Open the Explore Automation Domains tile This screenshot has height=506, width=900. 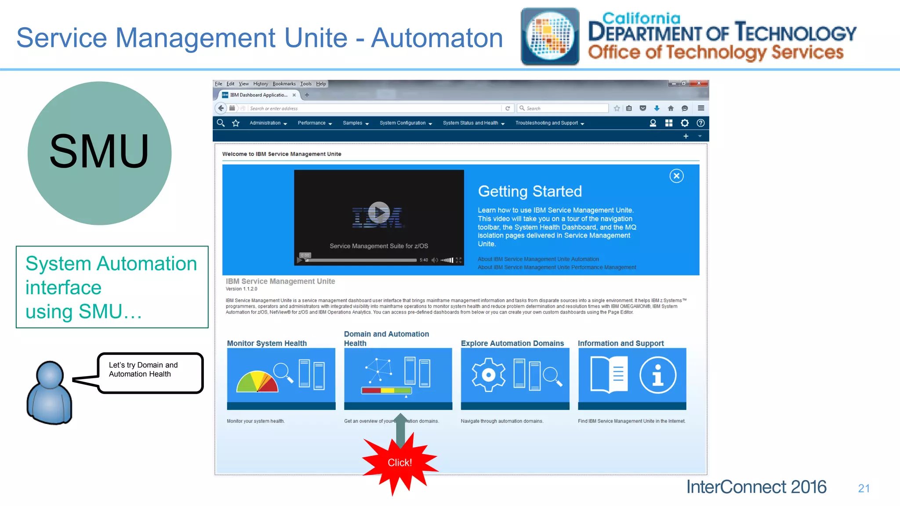tap(515, 379)
